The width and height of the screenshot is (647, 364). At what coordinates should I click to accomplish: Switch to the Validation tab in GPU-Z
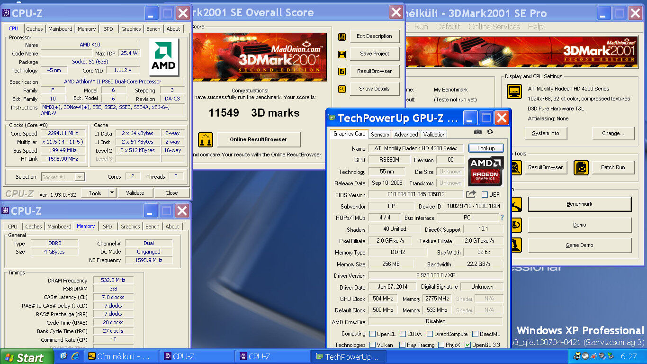tap(434, 135)
